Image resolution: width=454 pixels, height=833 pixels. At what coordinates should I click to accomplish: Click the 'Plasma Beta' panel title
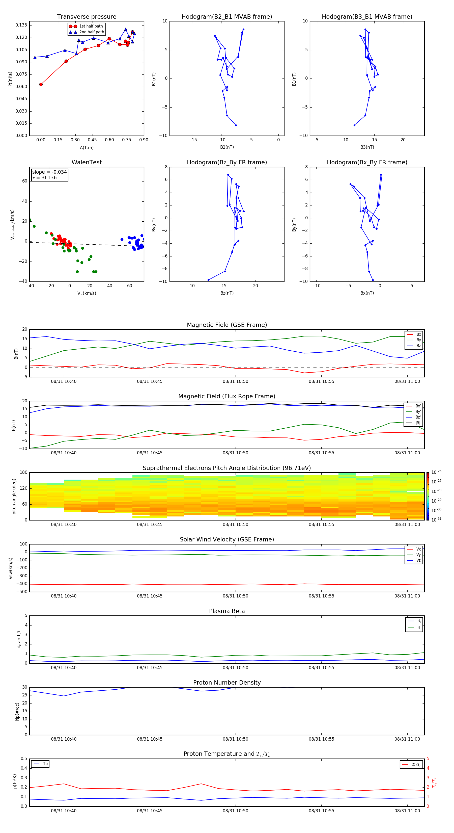coord(227,611)
